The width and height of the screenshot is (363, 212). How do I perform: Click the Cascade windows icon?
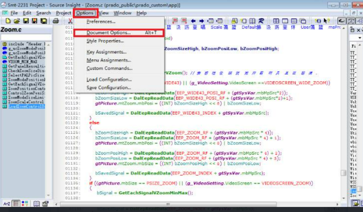[303, 21]
